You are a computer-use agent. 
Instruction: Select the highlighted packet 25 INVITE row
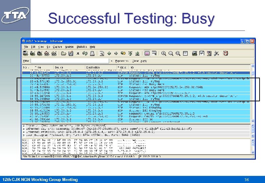pyautogui.click(x=136, y=73)
